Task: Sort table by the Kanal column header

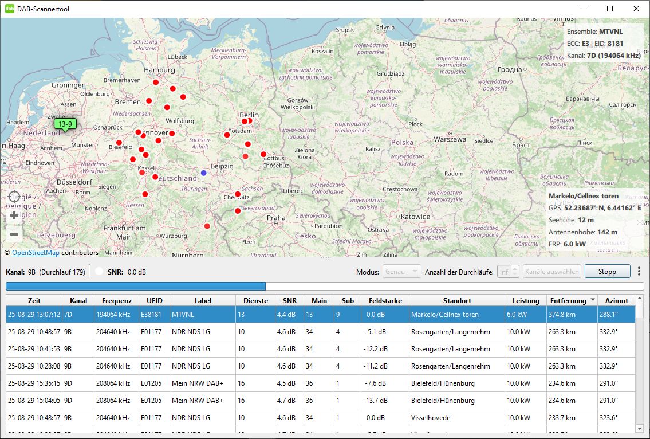Action: [78, 300]
